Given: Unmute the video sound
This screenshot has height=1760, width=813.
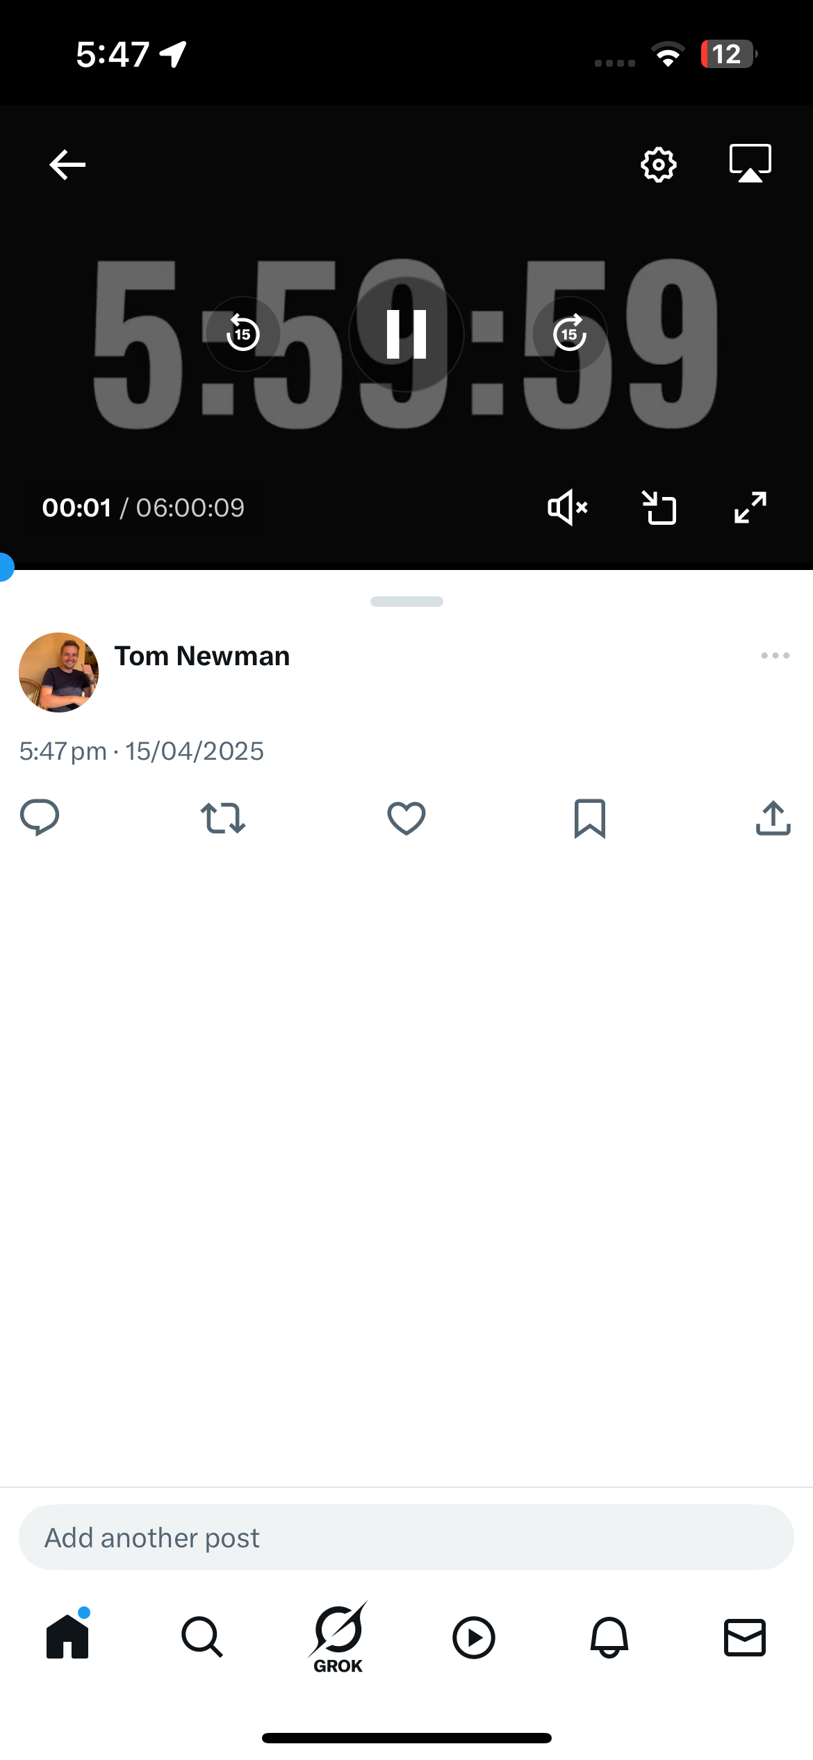Looking at the screenshot, I should coord(567,507).
